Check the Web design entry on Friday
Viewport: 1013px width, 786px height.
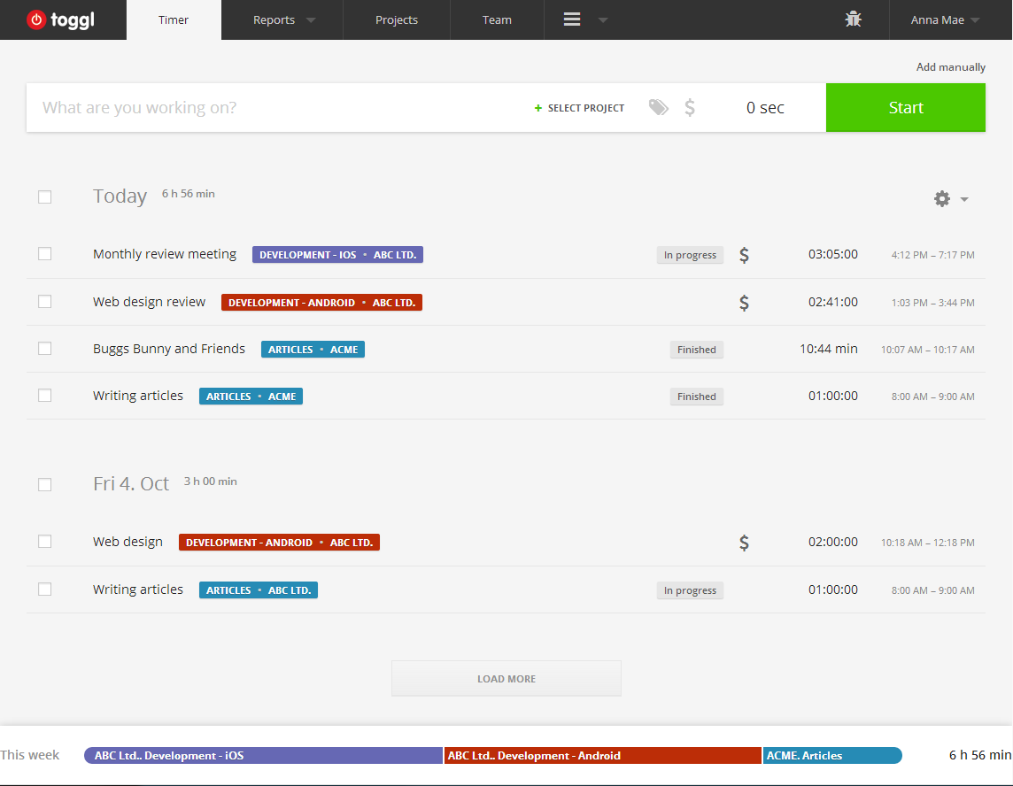[x=44, y=541]
